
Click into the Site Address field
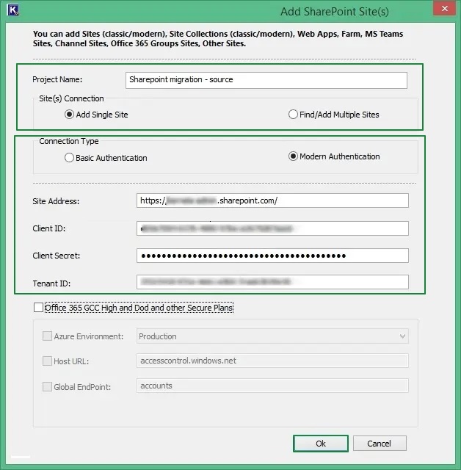272,200
